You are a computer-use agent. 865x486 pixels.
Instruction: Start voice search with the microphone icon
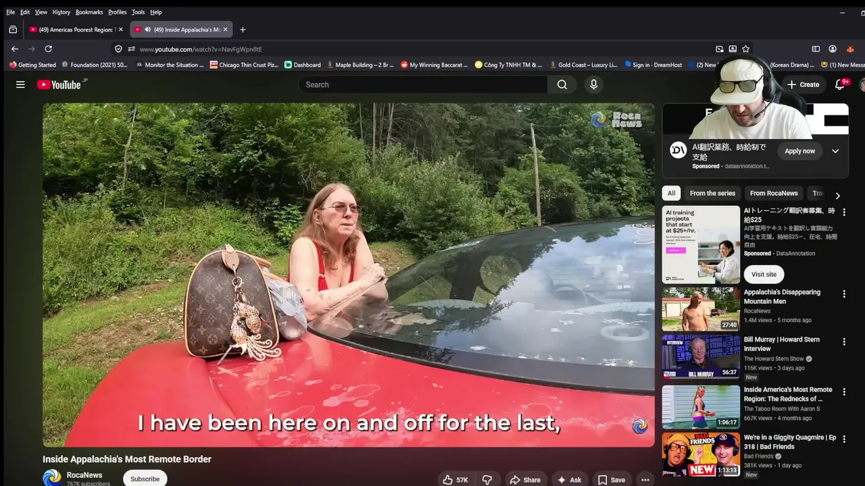click(593, 84)
